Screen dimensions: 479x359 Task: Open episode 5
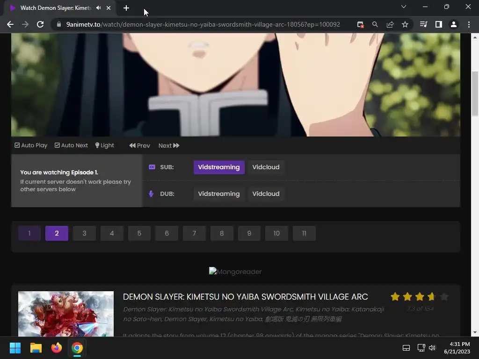coord(139,234)
